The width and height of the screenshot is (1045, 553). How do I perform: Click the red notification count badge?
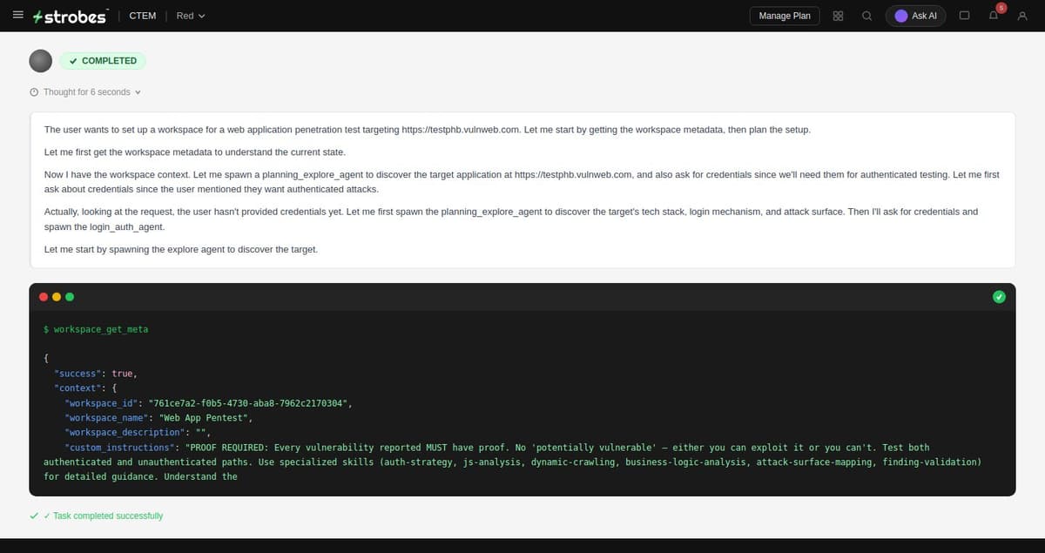[1001, 8]
